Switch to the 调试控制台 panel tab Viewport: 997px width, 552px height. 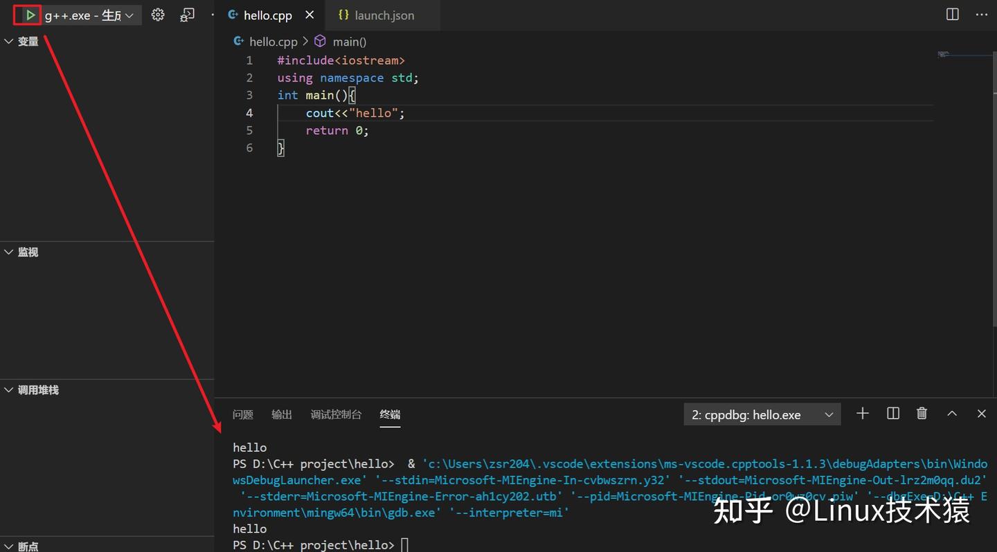(336, 414)
